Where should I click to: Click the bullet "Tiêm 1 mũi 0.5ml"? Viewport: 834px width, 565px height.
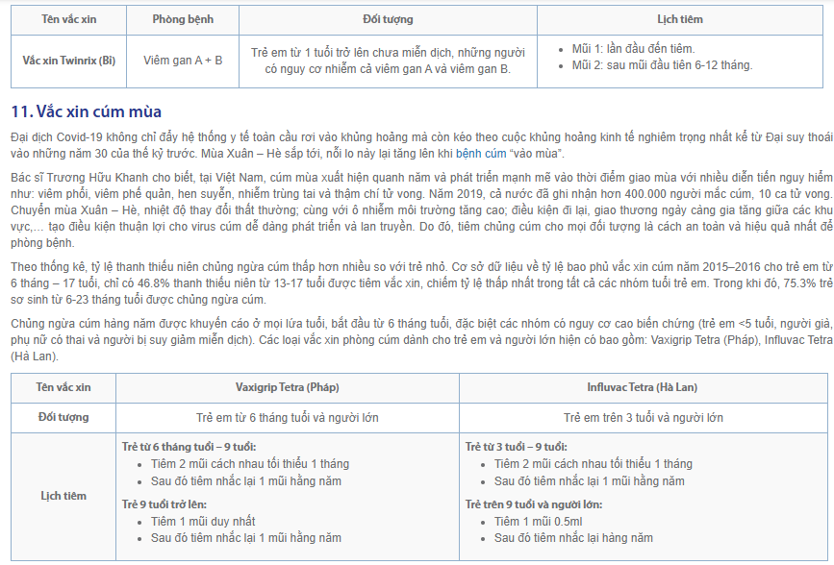539,521
